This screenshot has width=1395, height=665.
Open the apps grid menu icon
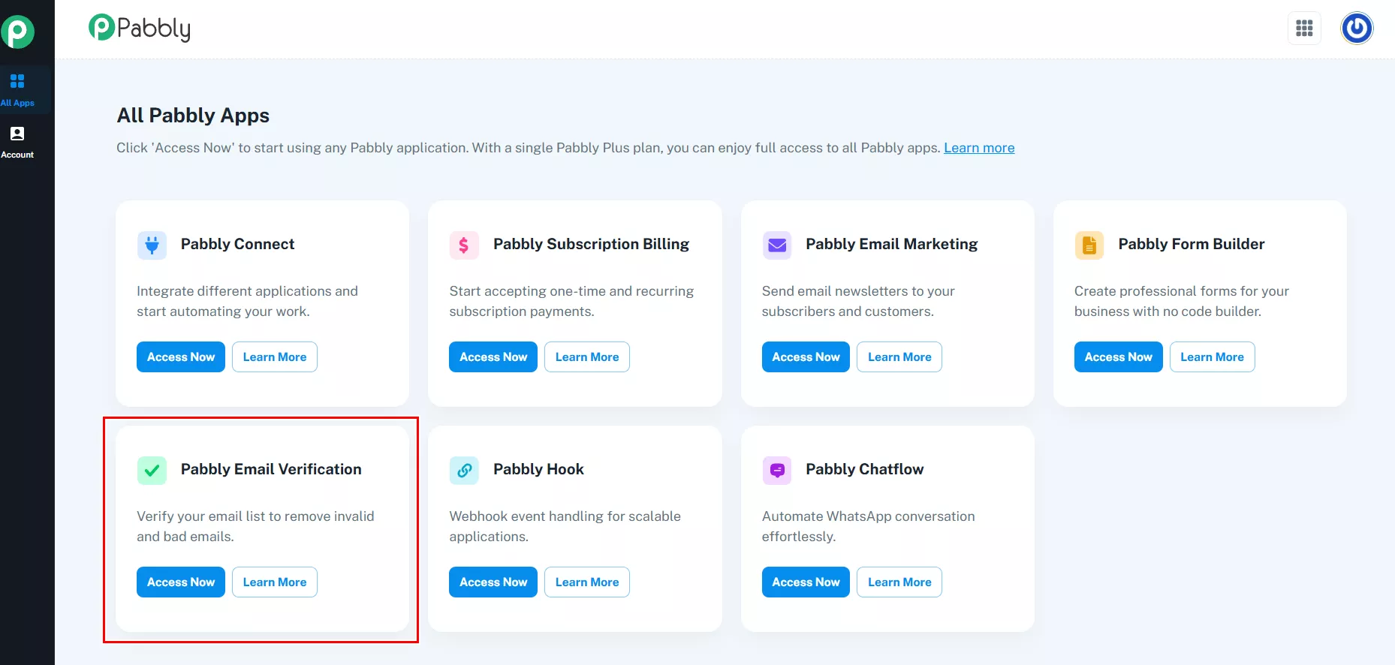(x=1304, y=29)
